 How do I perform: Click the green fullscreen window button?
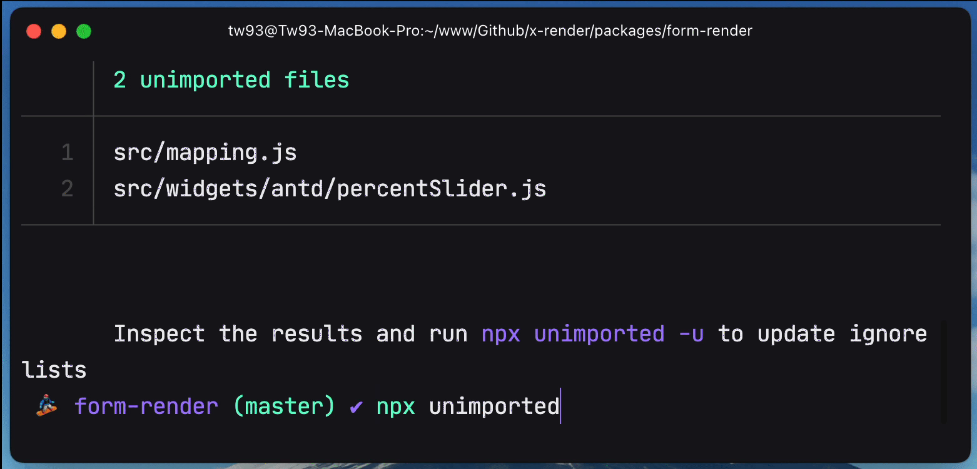point(84,31)
